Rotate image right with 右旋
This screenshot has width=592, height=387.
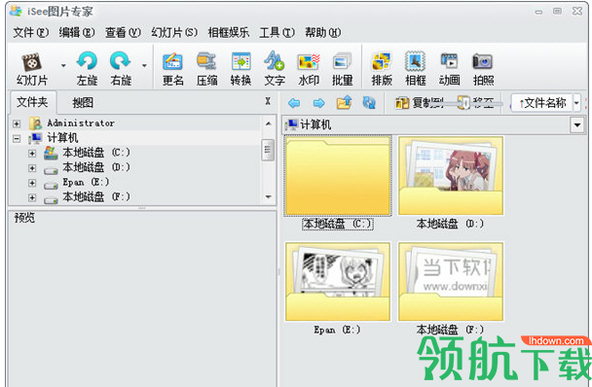pyautogui.click(x=121, y=69)
